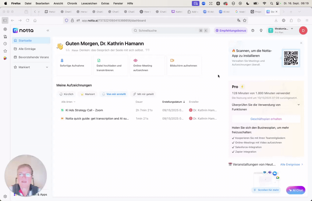
Task: Switch to Markiert recordings tab
Action: [88, 94]
